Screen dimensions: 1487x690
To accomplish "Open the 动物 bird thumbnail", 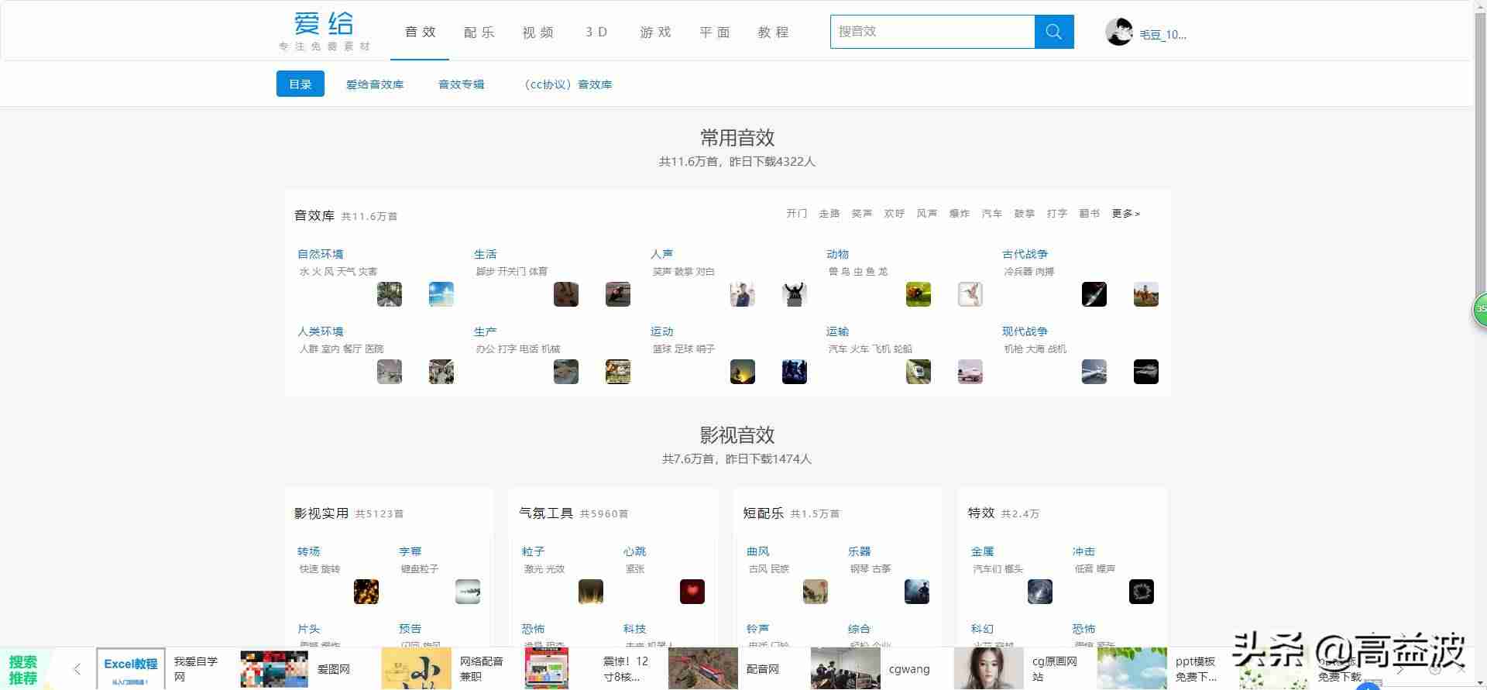I will pyautogui.click(x=970, y=294).
